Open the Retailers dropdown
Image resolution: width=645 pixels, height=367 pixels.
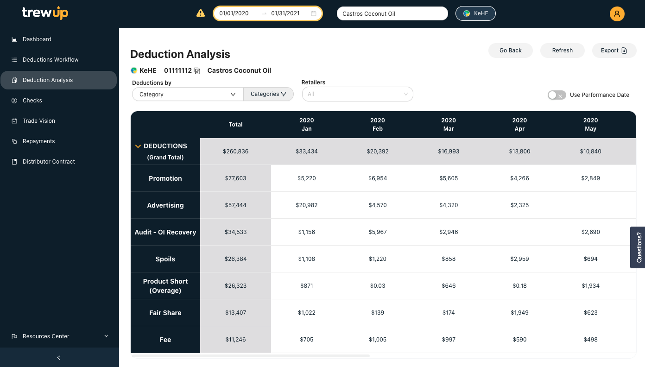(357, 94)
